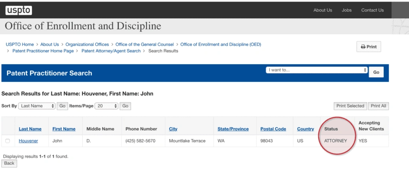
Task: Open Patent Attorney/Agent Search breadcrumb
Action: (x=111, y=51)
